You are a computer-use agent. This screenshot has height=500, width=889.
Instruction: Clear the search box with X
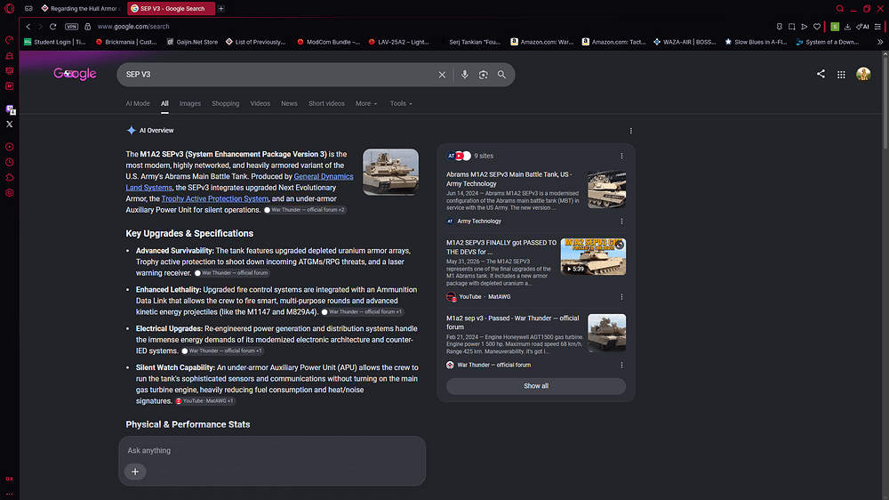pos(442,75)
